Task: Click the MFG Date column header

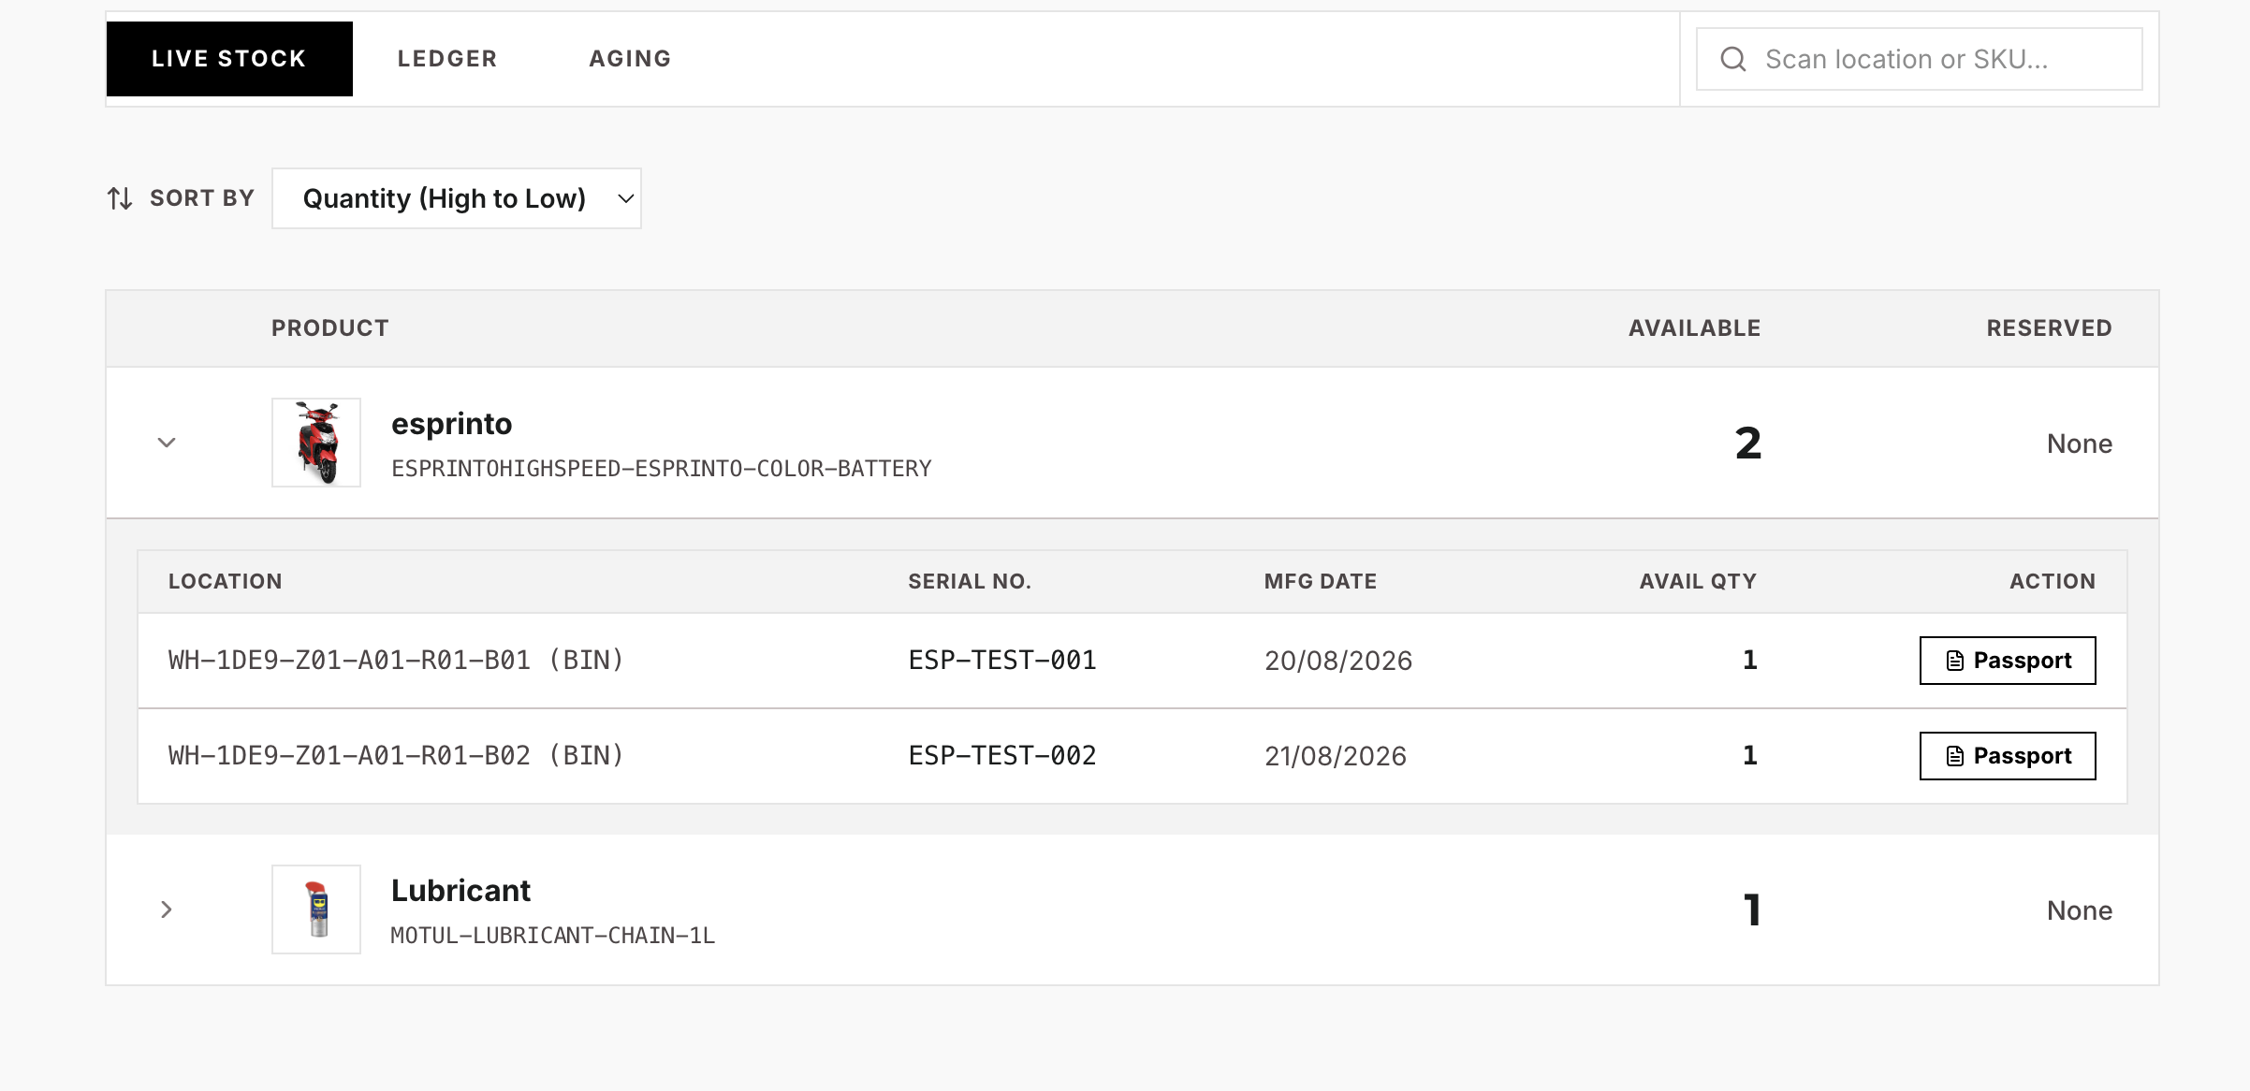Action: click(1321, 582)
